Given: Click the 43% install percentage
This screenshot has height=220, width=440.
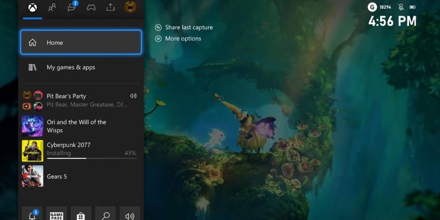Looking at the screenshot, I should (x=130, y=153).
